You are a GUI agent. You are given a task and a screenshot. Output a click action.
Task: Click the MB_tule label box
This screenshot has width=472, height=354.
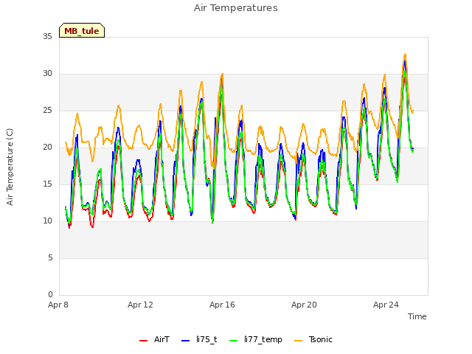coord(82,30)
